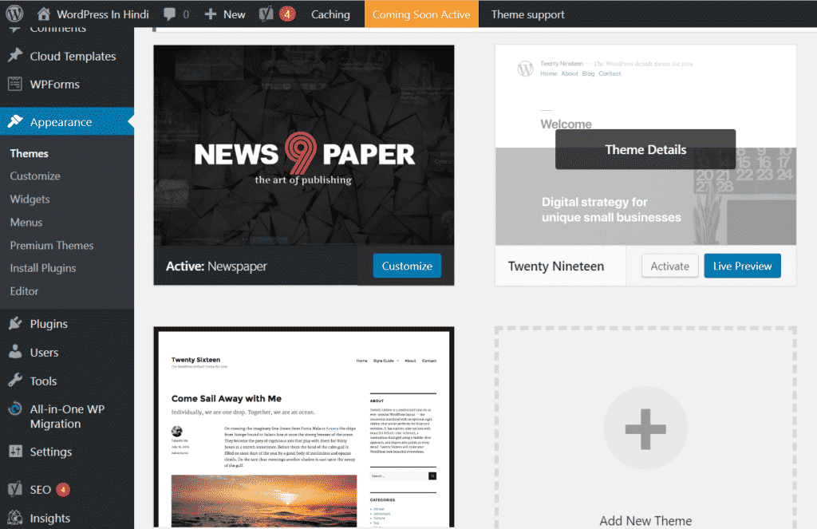Screen dimensions: 817x529
Task: Open Settings menu in sidebar
Action: [x=50, y=452]
